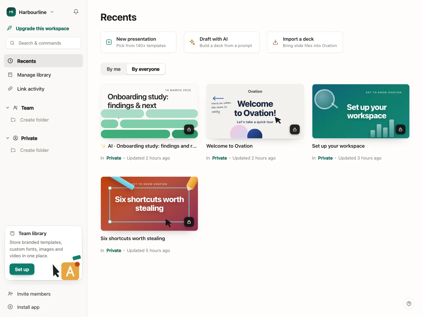Click the Team library book icon

click(12, 233)
